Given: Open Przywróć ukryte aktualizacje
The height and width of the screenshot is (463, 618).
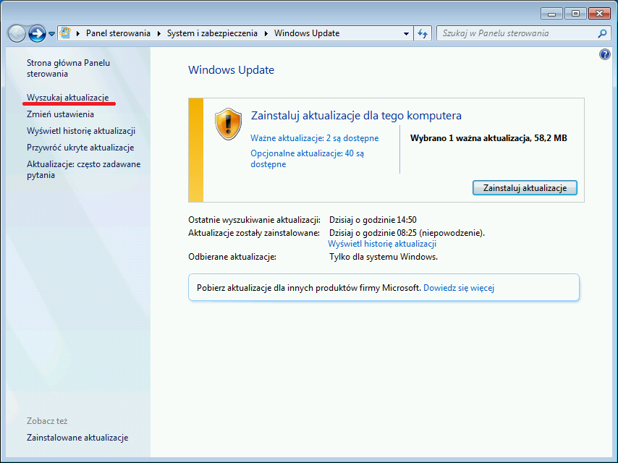Looking at the screenshot, I should point(80,148).
